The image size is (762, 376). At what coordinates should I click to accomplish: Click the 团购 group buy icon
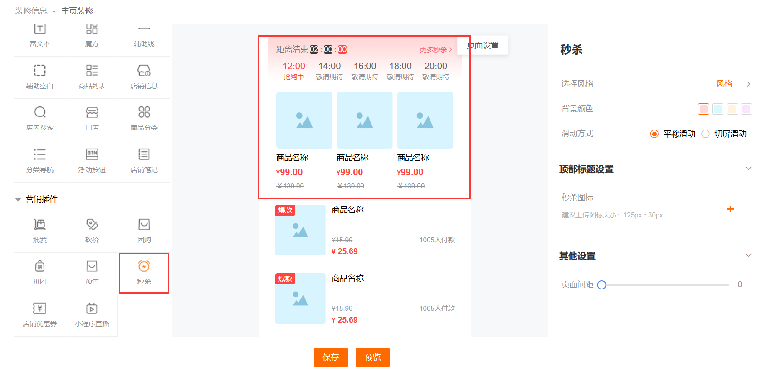(144, 231)
